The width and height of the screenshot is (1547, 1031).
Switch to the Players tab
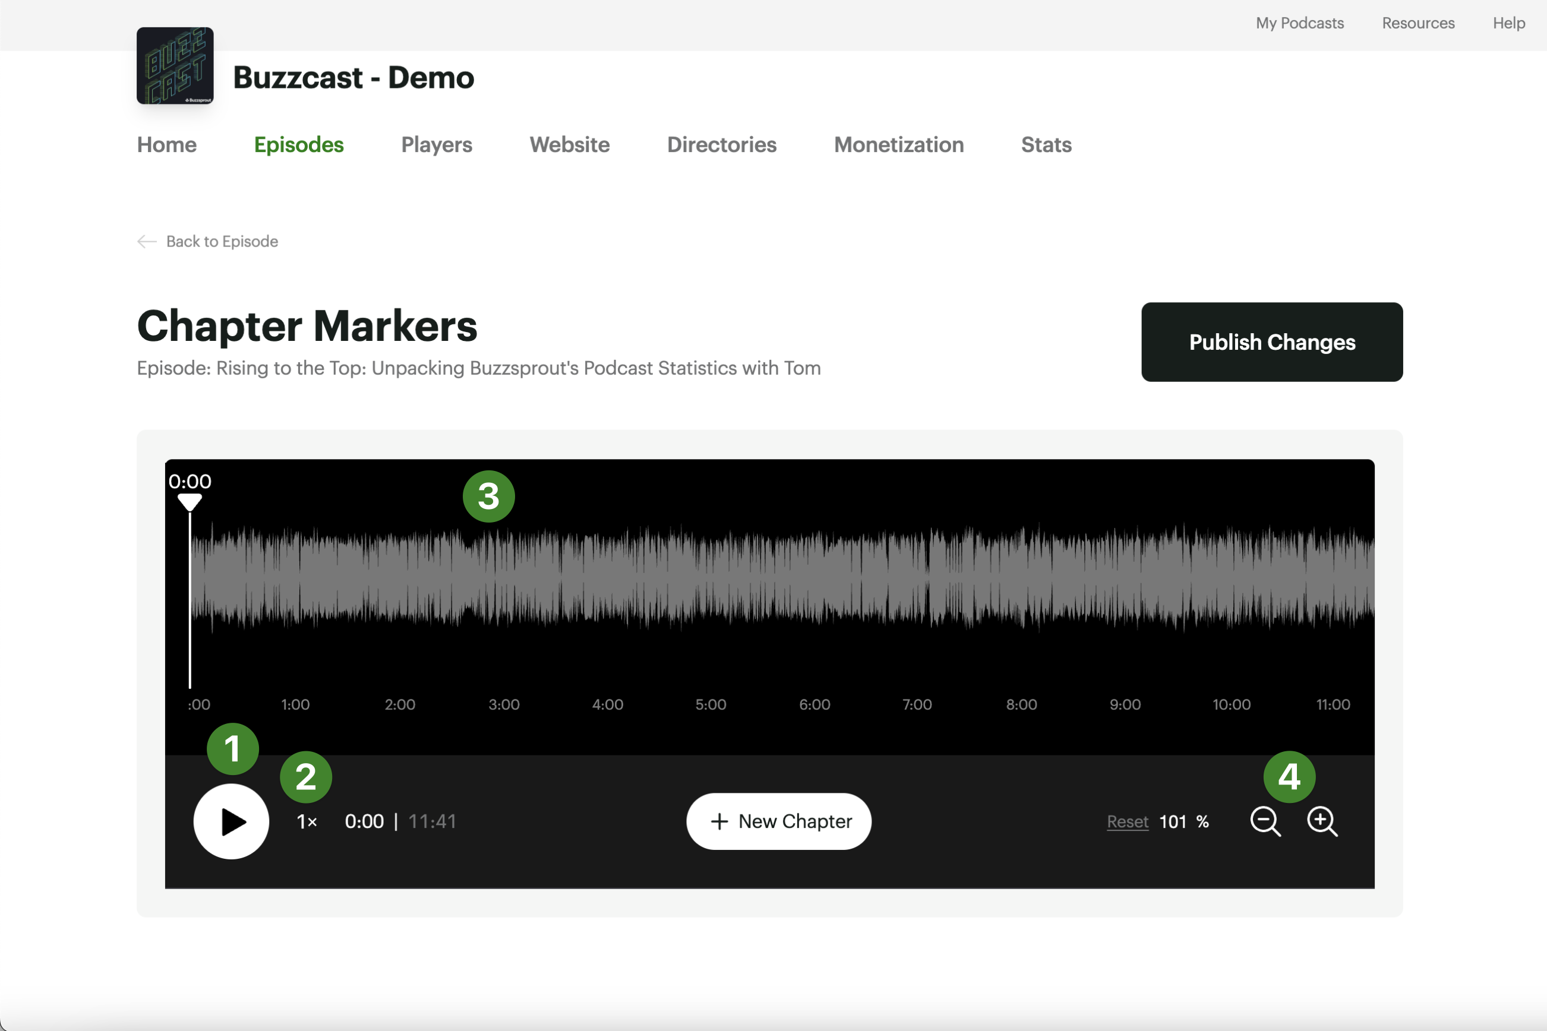436,145
